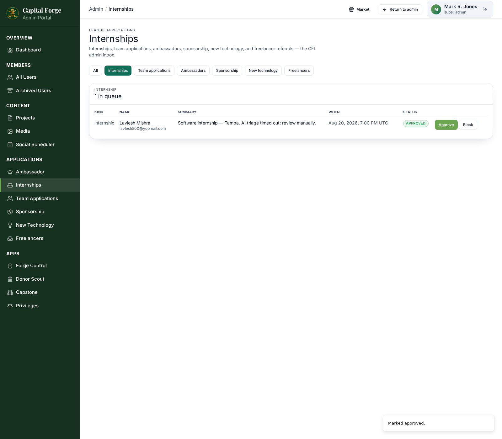502x439 pixels.
Task: Block Lavlesh Mishra's application
Action: click(468, 125)
